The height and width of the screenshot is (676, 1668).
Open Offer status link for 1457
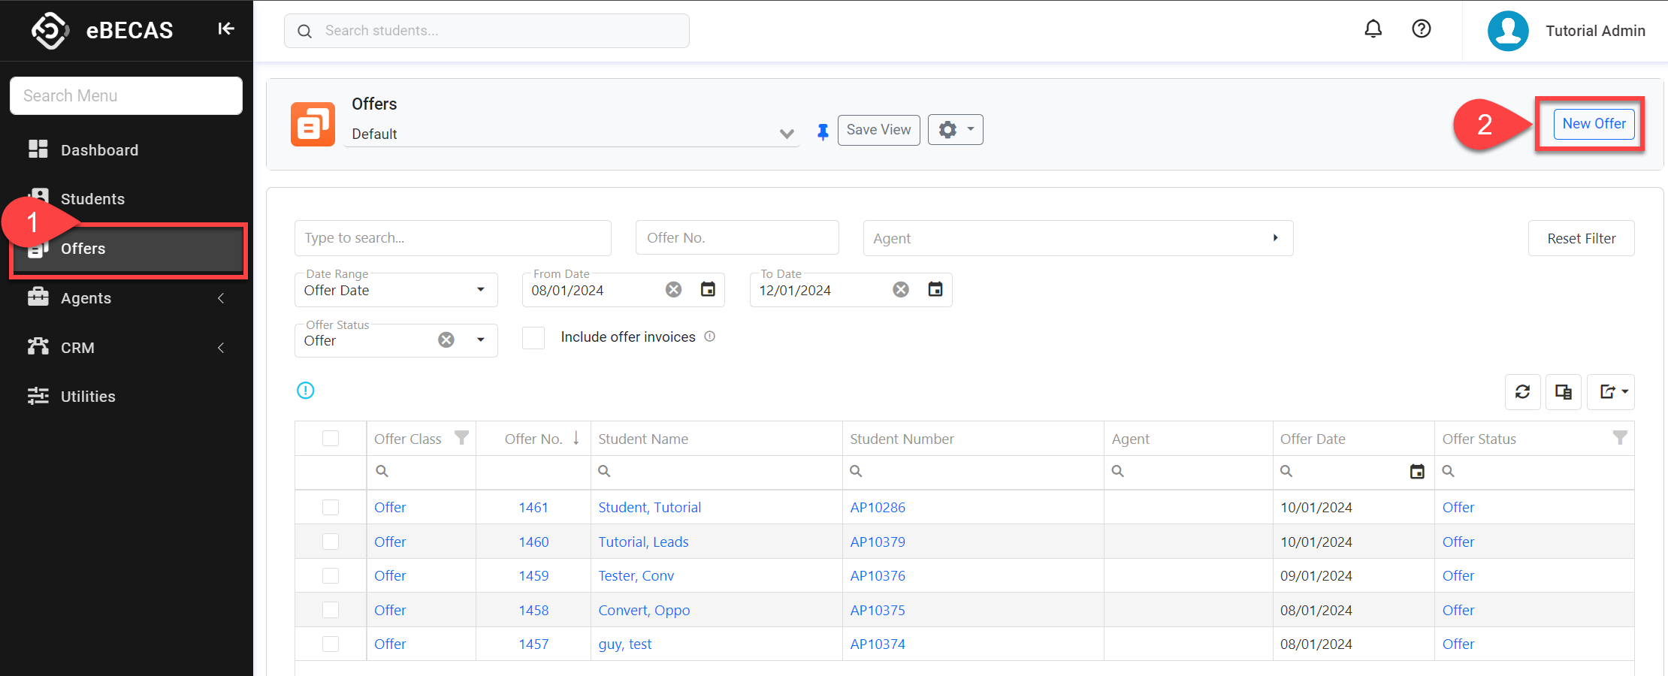point(1458,644)
